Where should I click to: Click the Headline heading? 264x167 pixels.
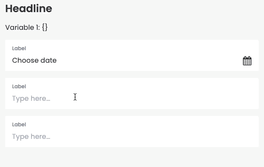pos(29,9)
